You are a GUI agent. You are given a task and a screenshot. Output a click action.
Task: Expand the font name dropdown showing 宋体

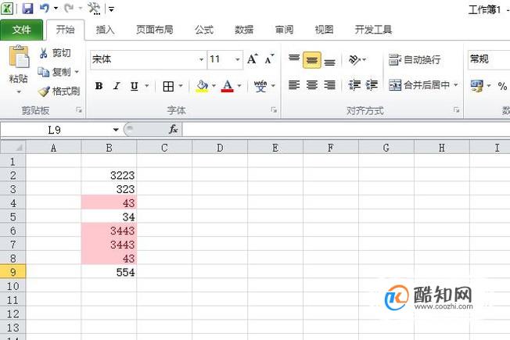(201, 59)
